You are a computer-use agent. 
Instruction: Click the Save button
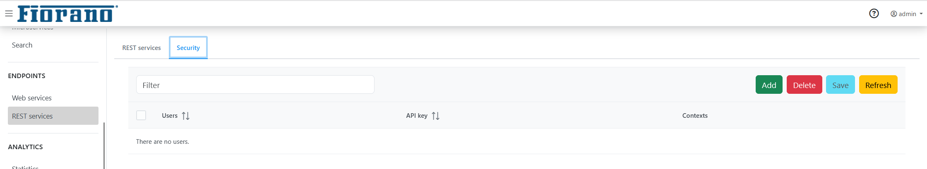click(x=840, y=85)
